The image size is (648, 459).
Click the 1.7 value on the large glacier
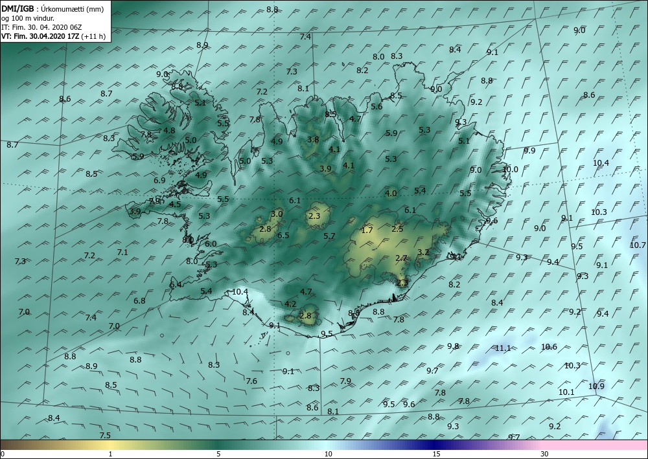(x=367, y=230)
